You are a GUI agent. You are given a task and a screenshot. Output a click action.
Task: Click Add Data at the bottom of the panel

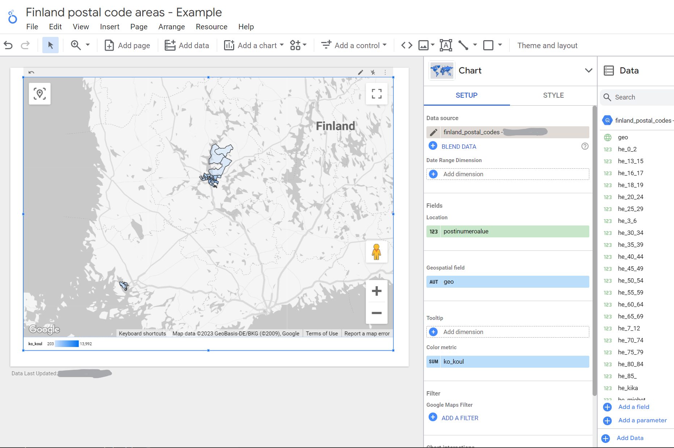(630, 438)
